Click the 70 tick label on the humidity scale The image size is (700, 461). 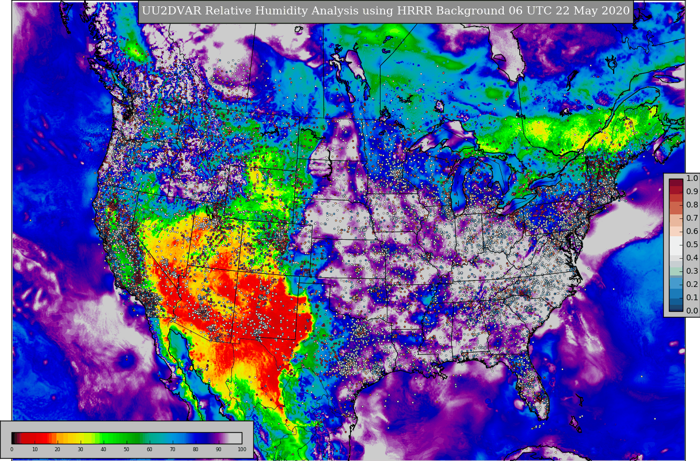pyautogui.click(x=173, y=449)
